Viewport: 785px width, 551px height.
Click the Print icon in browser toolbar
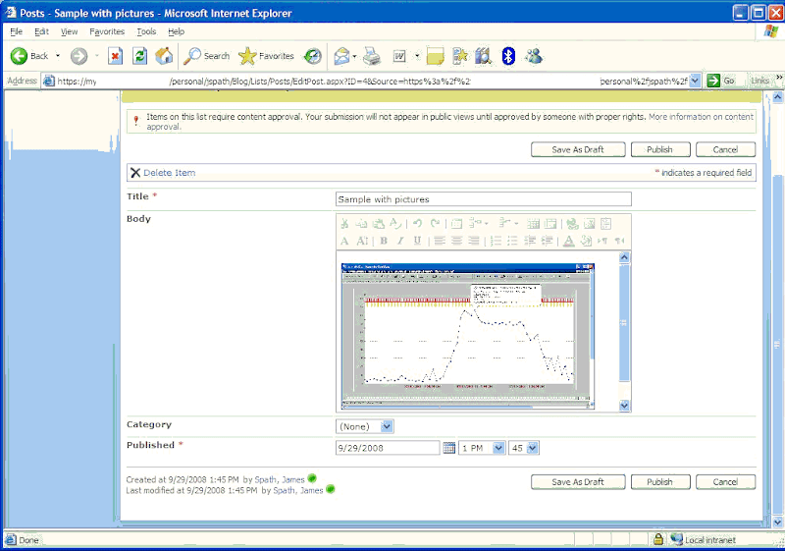[371, 56]
